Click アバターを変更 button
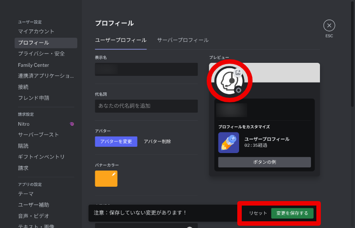355x228 pixels. pos(116,141)
